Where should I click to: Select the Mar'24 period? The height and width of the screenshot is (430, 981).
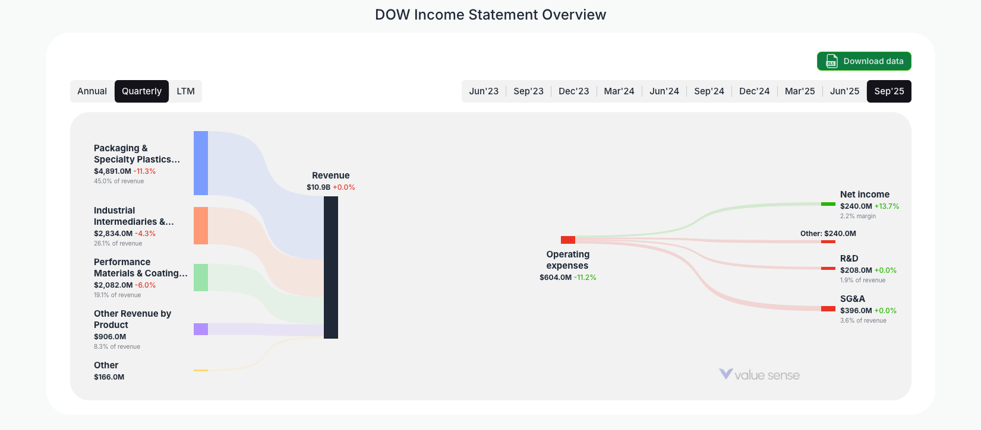(x=619, y=91)
